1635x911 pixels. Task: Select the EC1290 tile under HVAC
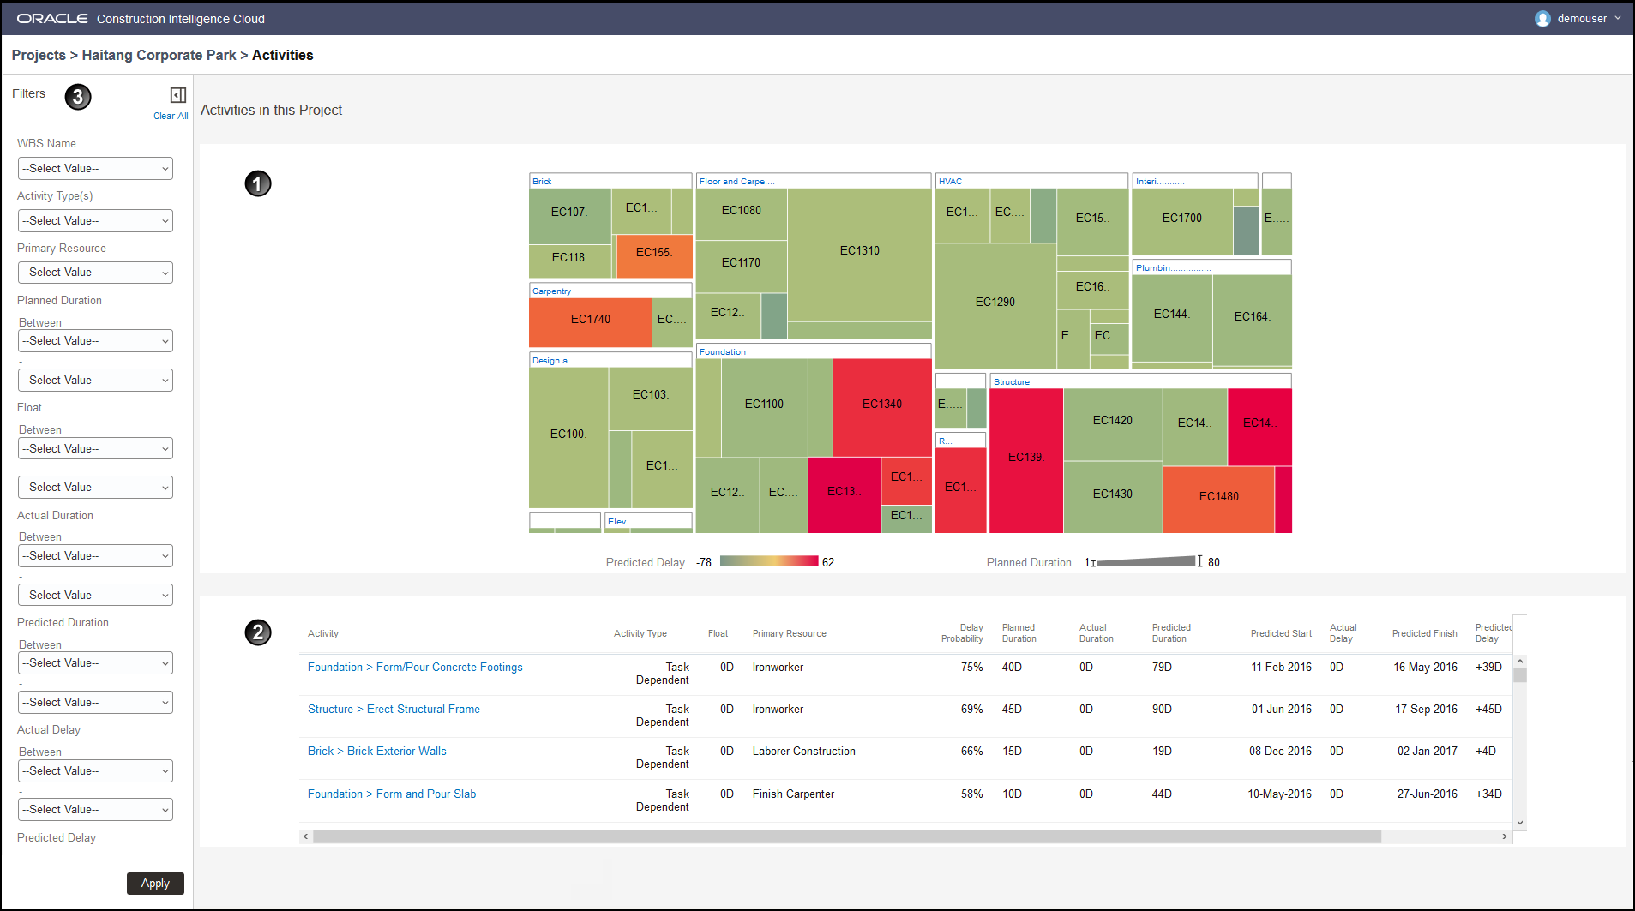[x=995, y=302]
